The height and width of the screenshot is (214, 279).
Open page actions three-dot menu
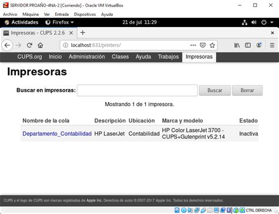coord(193,45)
